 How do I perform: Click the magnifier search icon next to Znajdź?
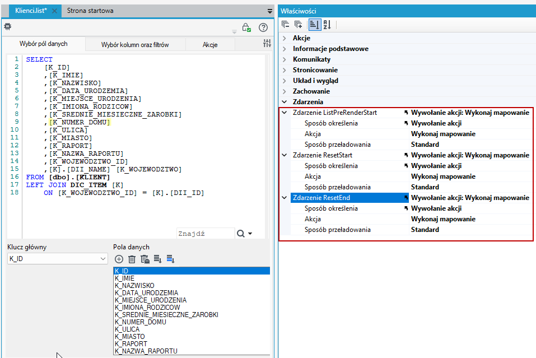[241, 234]
